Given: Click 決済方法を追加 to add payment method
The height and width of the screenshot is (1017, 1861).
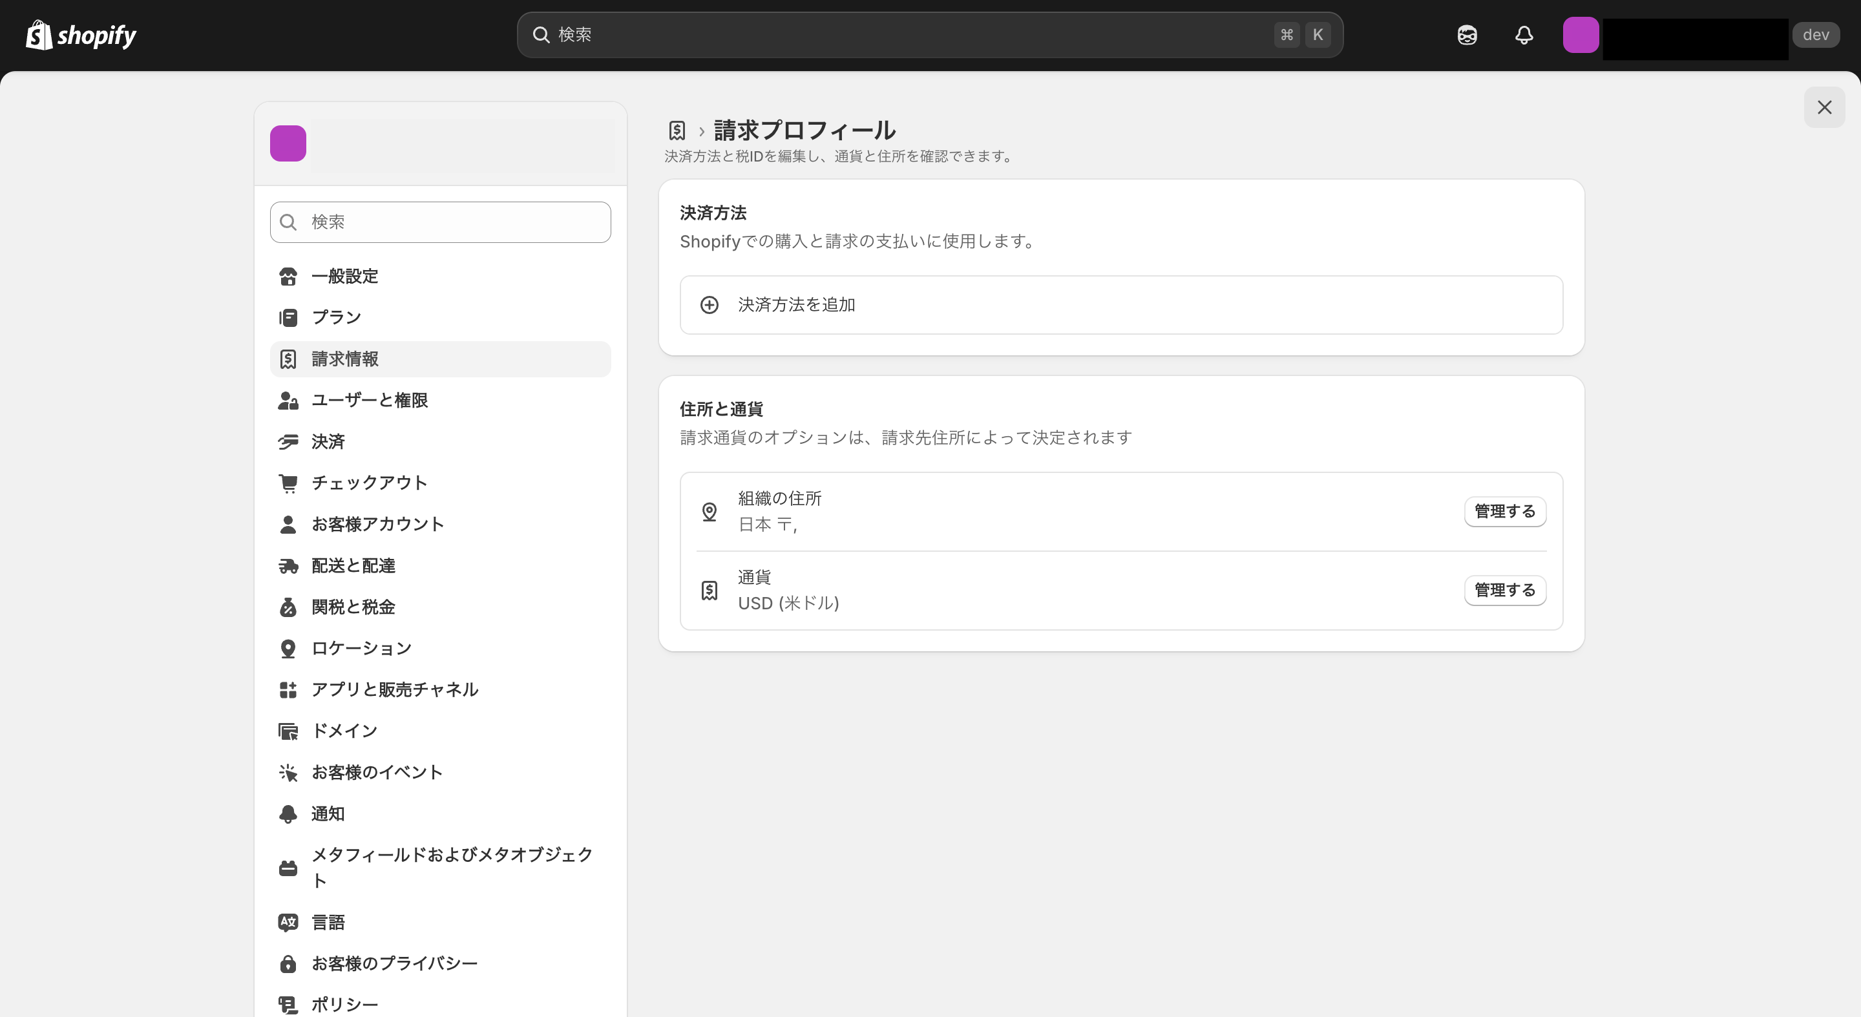Looking at the screenshot, I should pos(795,304).
